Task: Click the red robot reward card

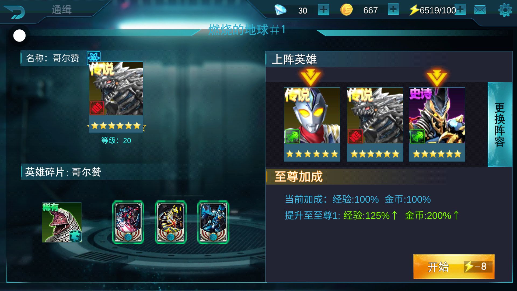Action: [128, 222]
